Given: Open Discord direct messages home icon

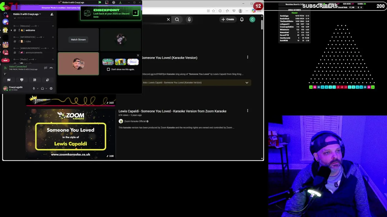Looking at the screenshot, I should click(5, 22).
